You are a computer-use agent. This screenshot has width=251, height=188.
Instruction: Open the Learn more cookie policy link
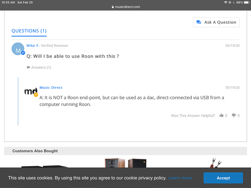[x=180, y=178]
